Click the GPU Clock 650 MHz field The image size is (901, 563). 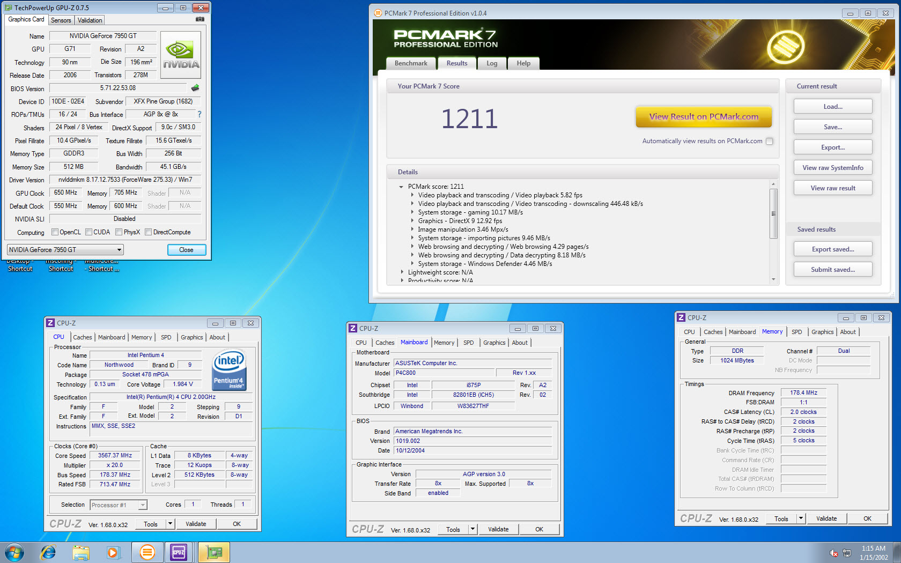(65, 192)
